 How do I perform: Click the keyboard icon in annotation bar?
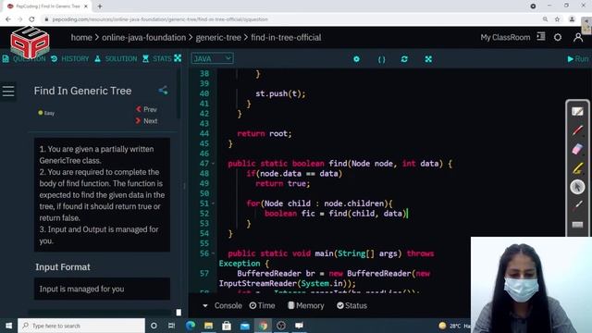click(x=577, y=225)
